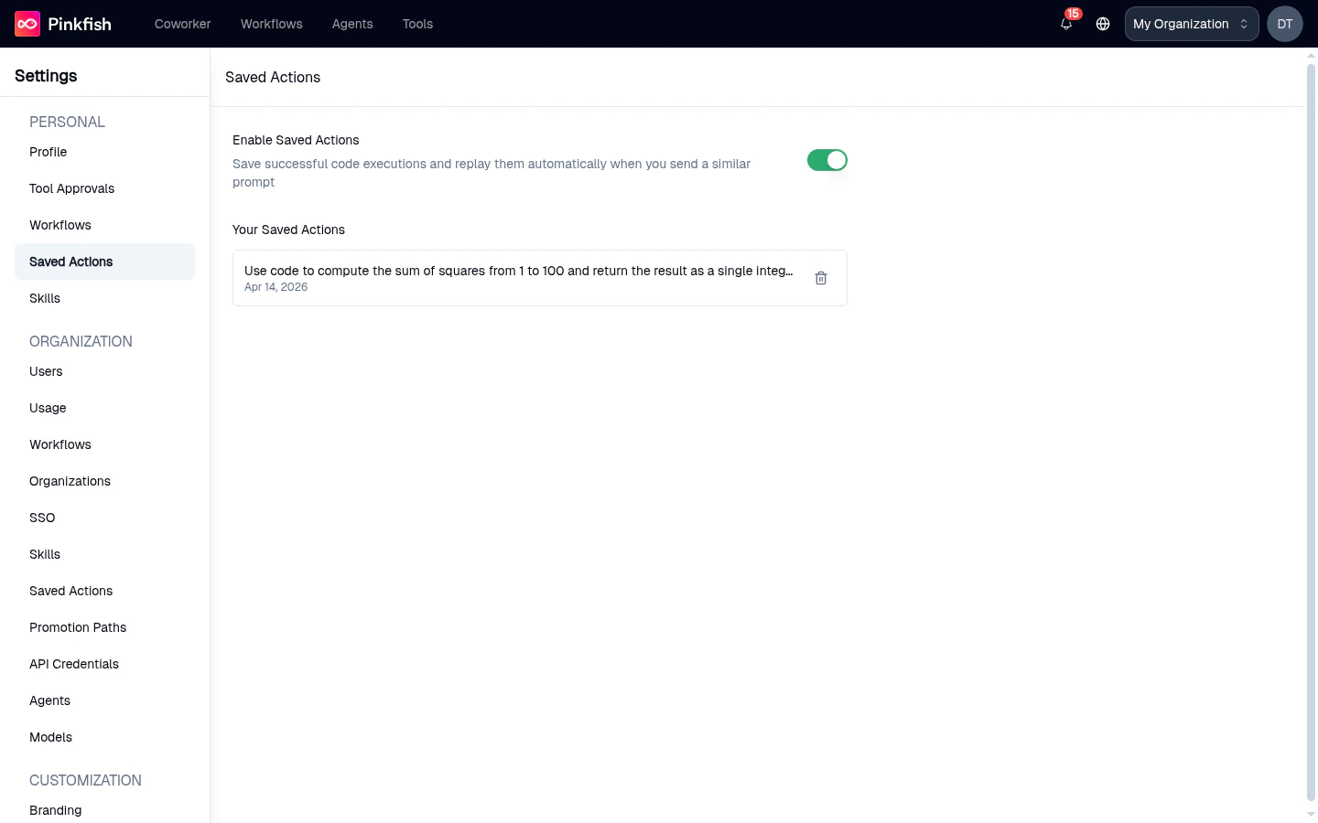1318x823 pixels.
Task: Turn off saving successful code executions
Action: 826,160
